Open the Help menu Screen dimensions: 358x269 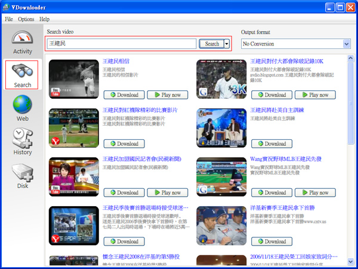click(x=44, y=19)
